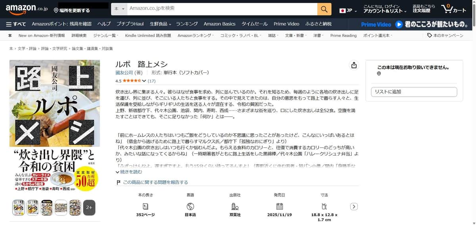Open the リストに追加 dropdown
The image size is (476, 225).
pos(414,92)
